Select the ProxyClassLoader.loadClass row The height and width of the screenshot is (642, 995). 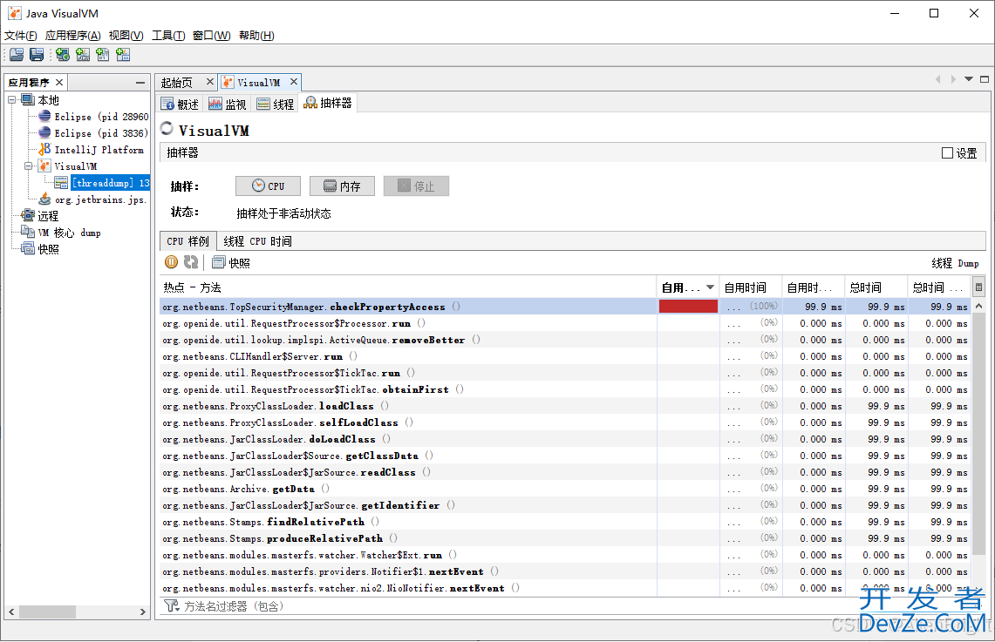tap(566, 406)
